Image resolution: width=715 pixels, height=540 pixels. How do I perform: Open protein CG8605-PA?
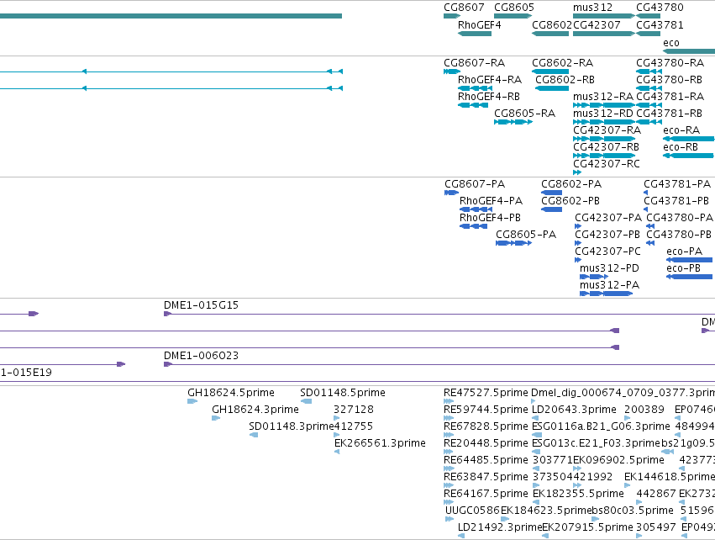[526, 235]
